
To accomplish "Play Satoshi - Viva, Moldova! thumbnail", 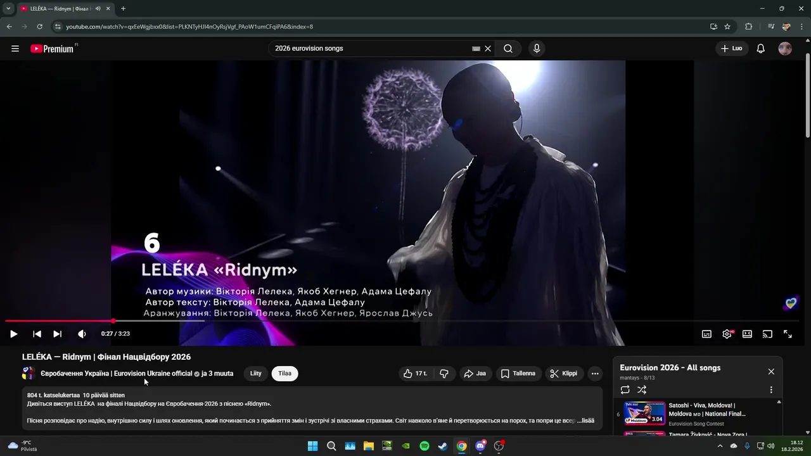I will pyautogui.click(x=644, y=413).
